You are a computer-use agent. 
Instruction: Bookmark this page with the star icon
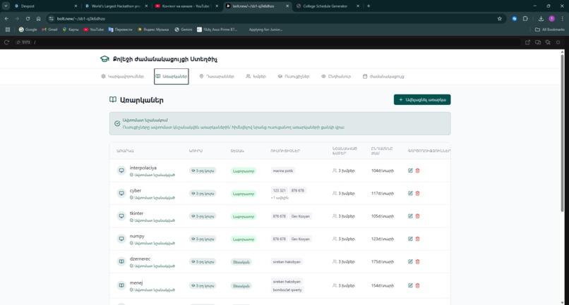(x=499, y=18)
